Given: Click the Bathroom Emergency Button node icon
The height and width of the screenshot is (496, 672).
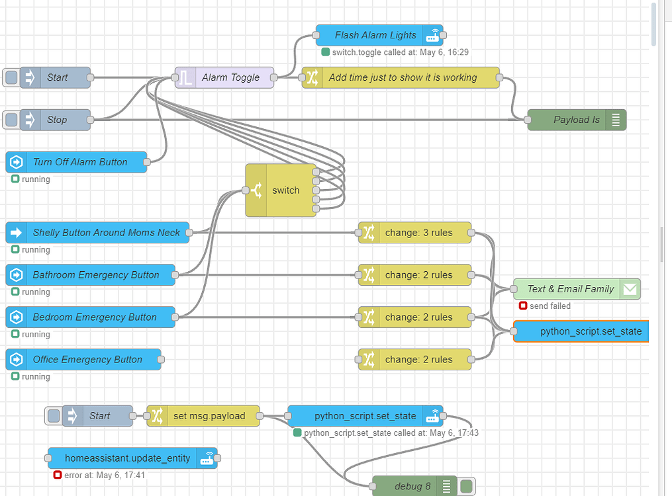Looking at the screenshot, I should click(x=17, y=274).
